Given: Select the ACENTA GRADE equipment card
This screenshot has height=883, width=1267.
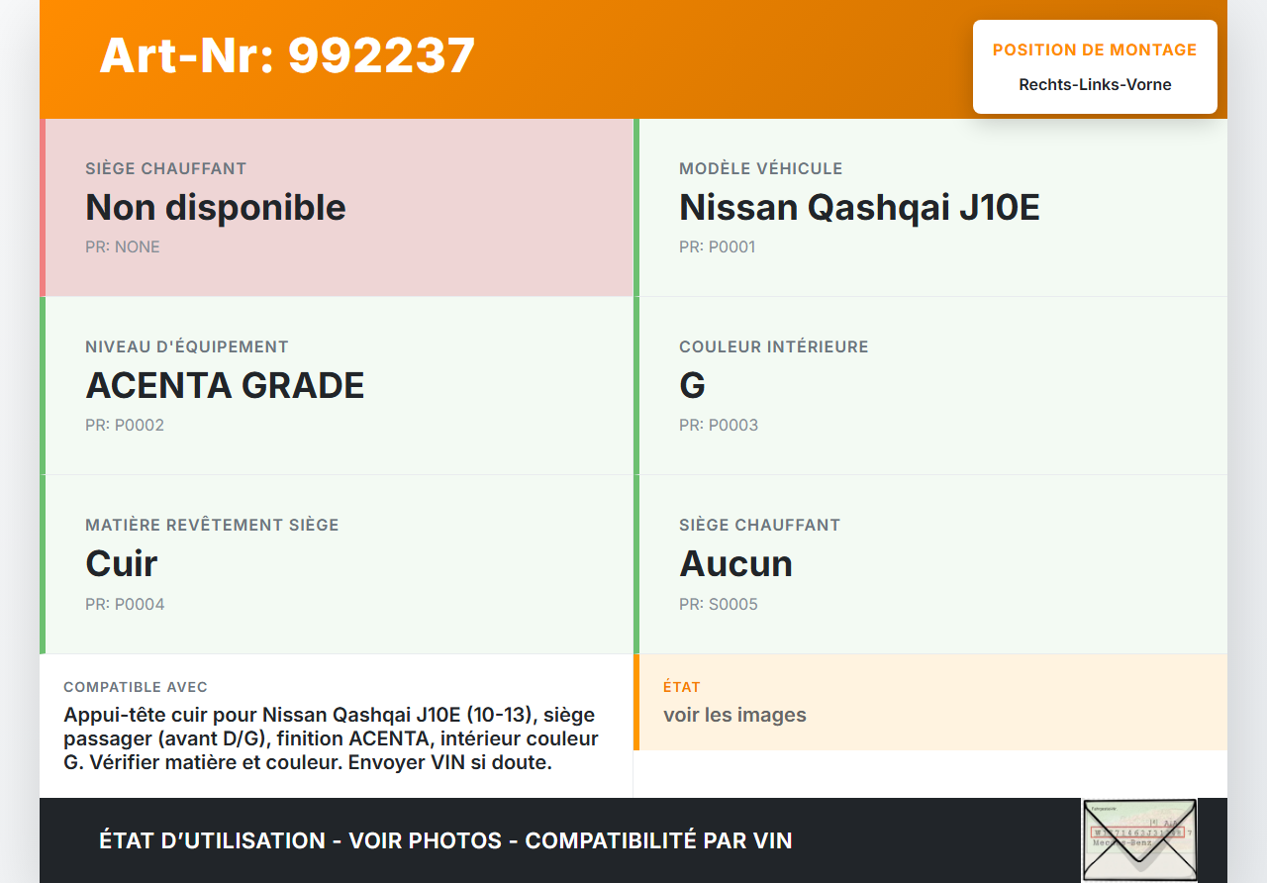Looking at the screenshot, I should point(339,386).
